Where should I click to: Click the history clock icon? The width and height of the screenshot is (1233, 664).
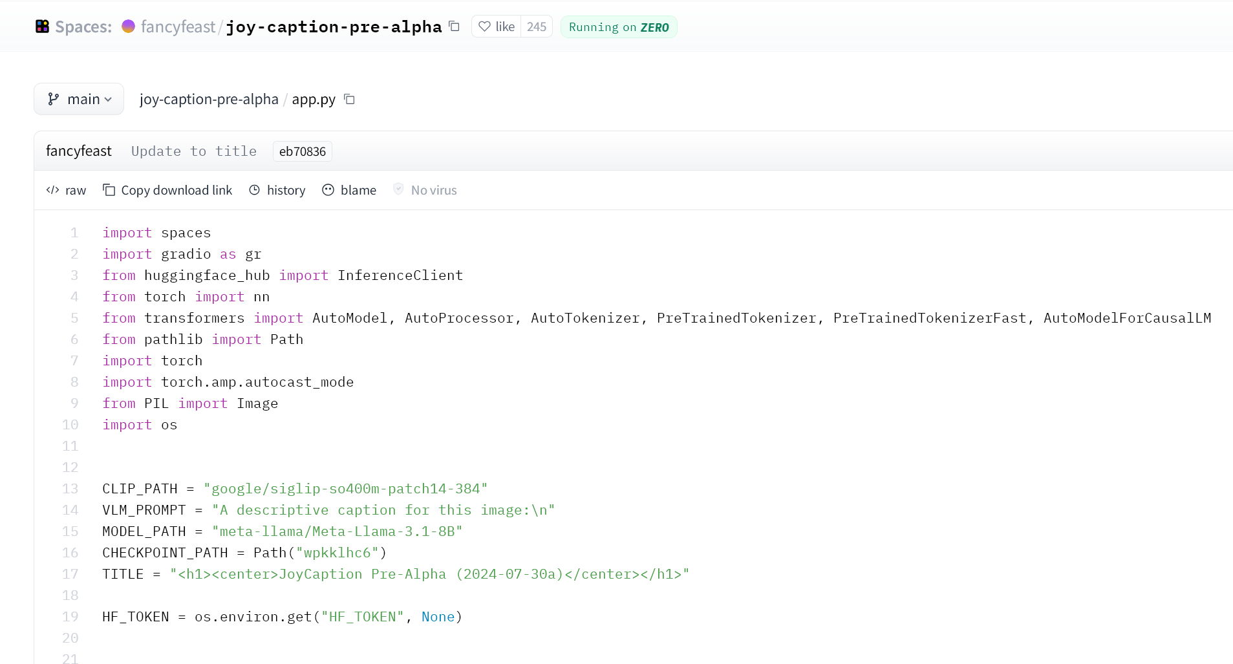click(x=255, y=190)
